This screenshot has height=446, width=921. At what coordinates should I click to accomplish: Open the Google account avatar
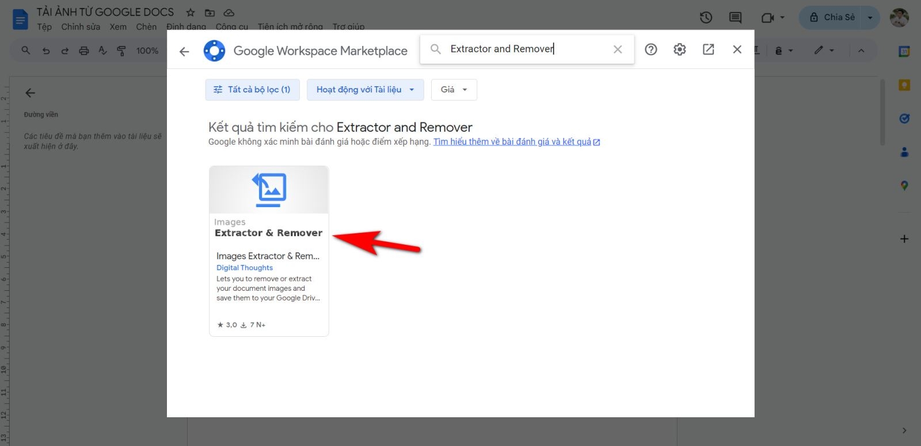coord(899,17)
